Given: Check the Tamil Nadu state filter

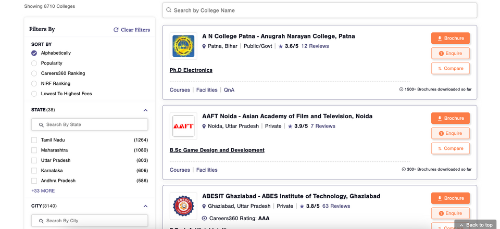Looking at the screenshot, I should pyautogui.click(x=34, y=140).
